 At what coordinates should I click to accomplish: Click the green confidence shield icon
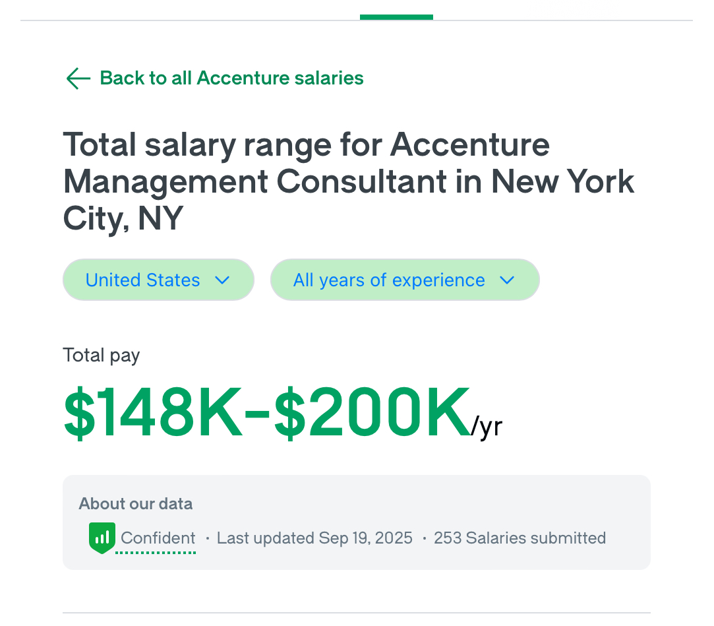click(102, 538)
